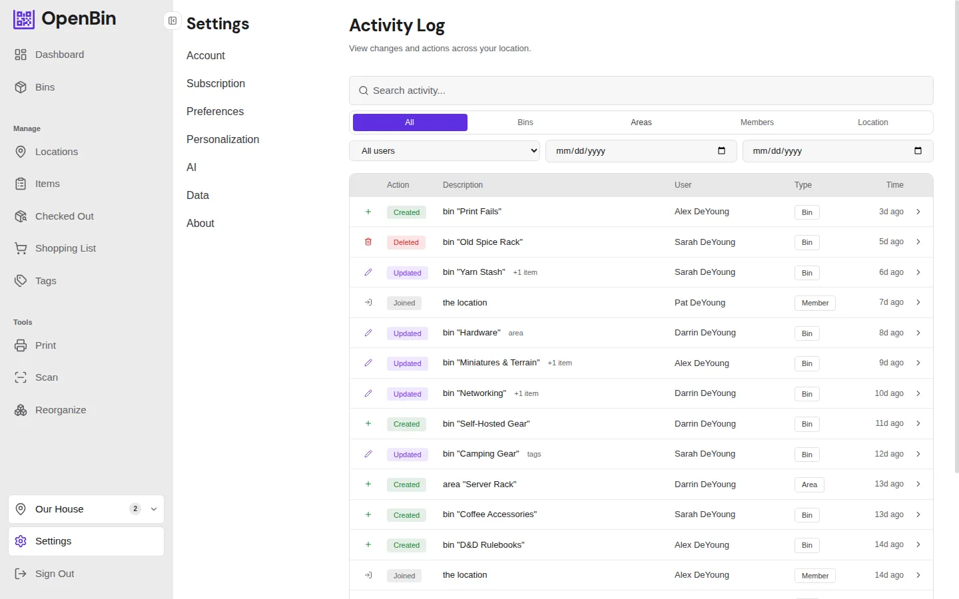The height and width of the screenshot is (599, 959).
Task: Open Tags in the sidebar
Action: [87, 281]
